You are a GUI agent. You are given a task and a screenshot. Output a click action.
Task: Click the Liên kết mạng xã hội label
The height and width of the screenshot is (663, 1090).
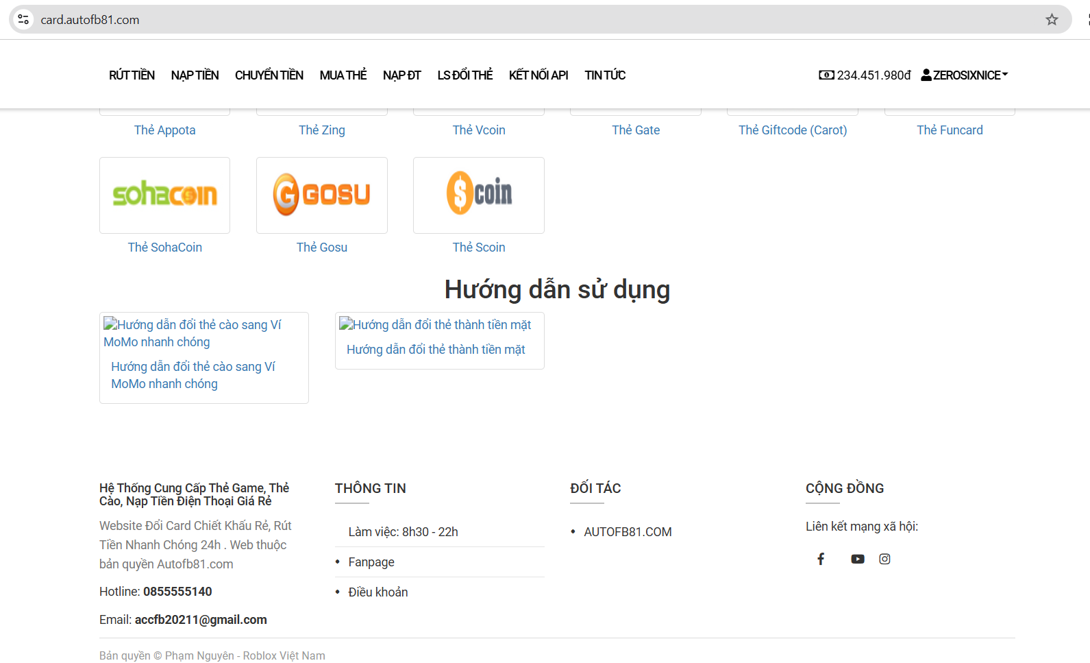point(862,527)
